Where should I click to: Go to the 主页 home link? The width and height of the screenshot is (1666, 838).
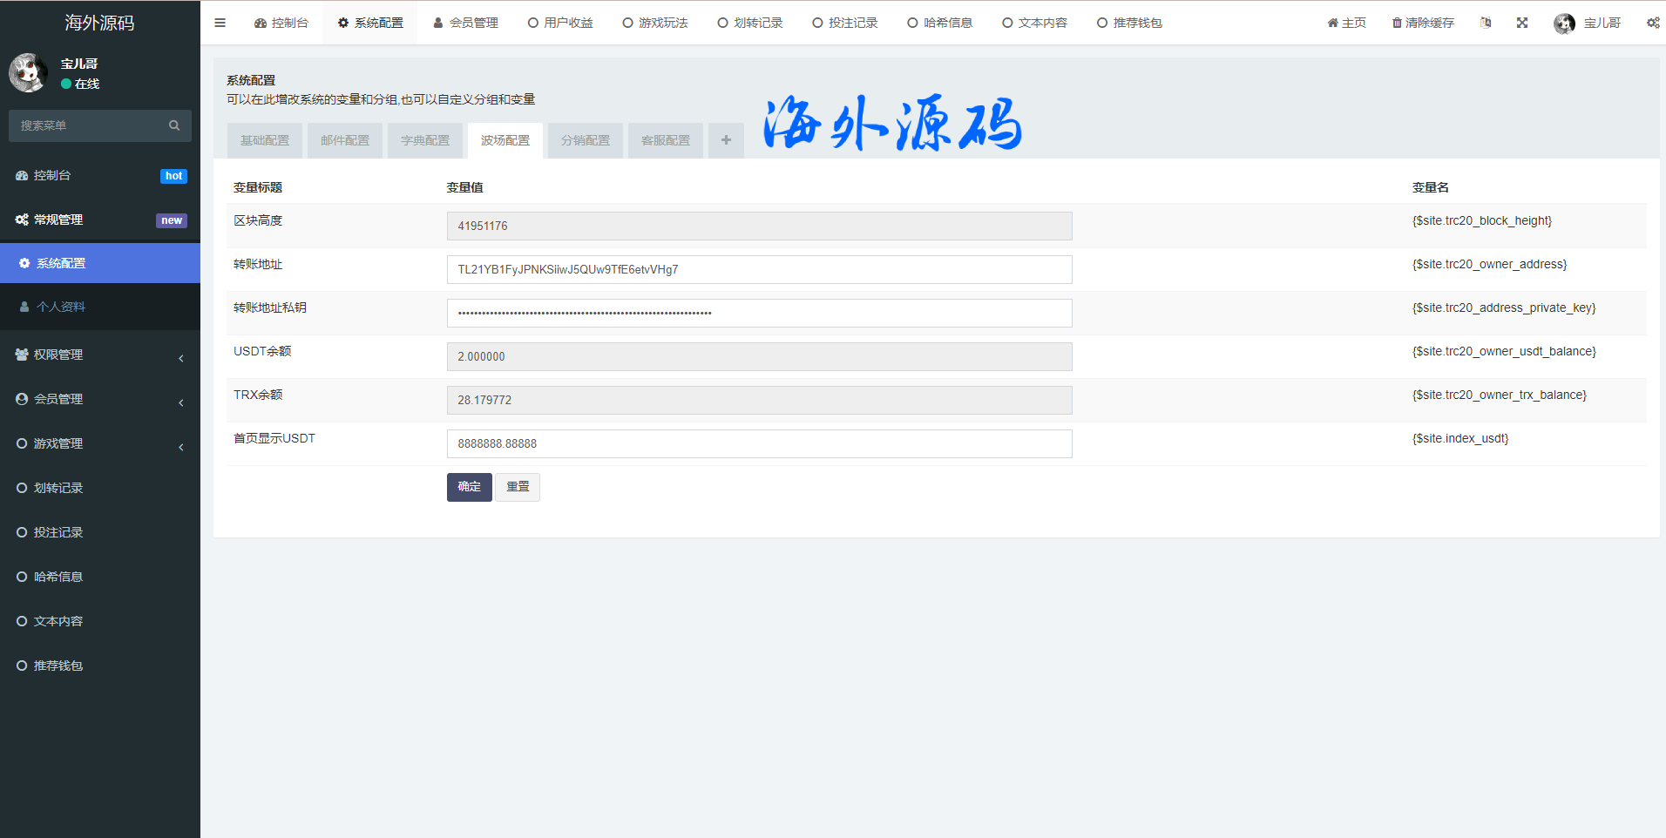(x=1346, y=23)
